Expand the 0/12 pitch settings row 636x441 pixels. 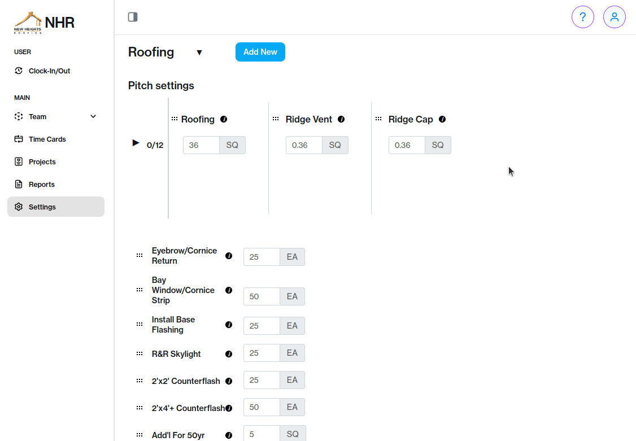(x=136, y=143)
